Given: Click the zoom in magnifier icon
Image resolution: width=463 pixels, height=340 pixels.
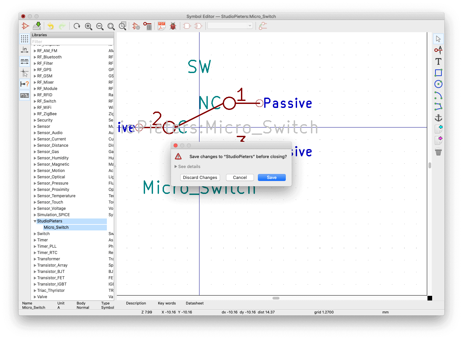Looking at the screenshot, I should pyautogui.click(x=88, y=26).
